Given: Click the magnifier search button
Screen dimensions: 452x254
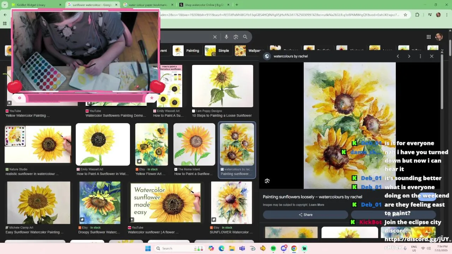Looking at the screenshot, I should click(245, 37).
